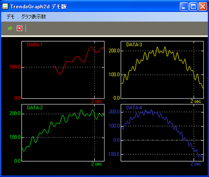Click the -100.0 axis label on DATA-4

point(113,154)
